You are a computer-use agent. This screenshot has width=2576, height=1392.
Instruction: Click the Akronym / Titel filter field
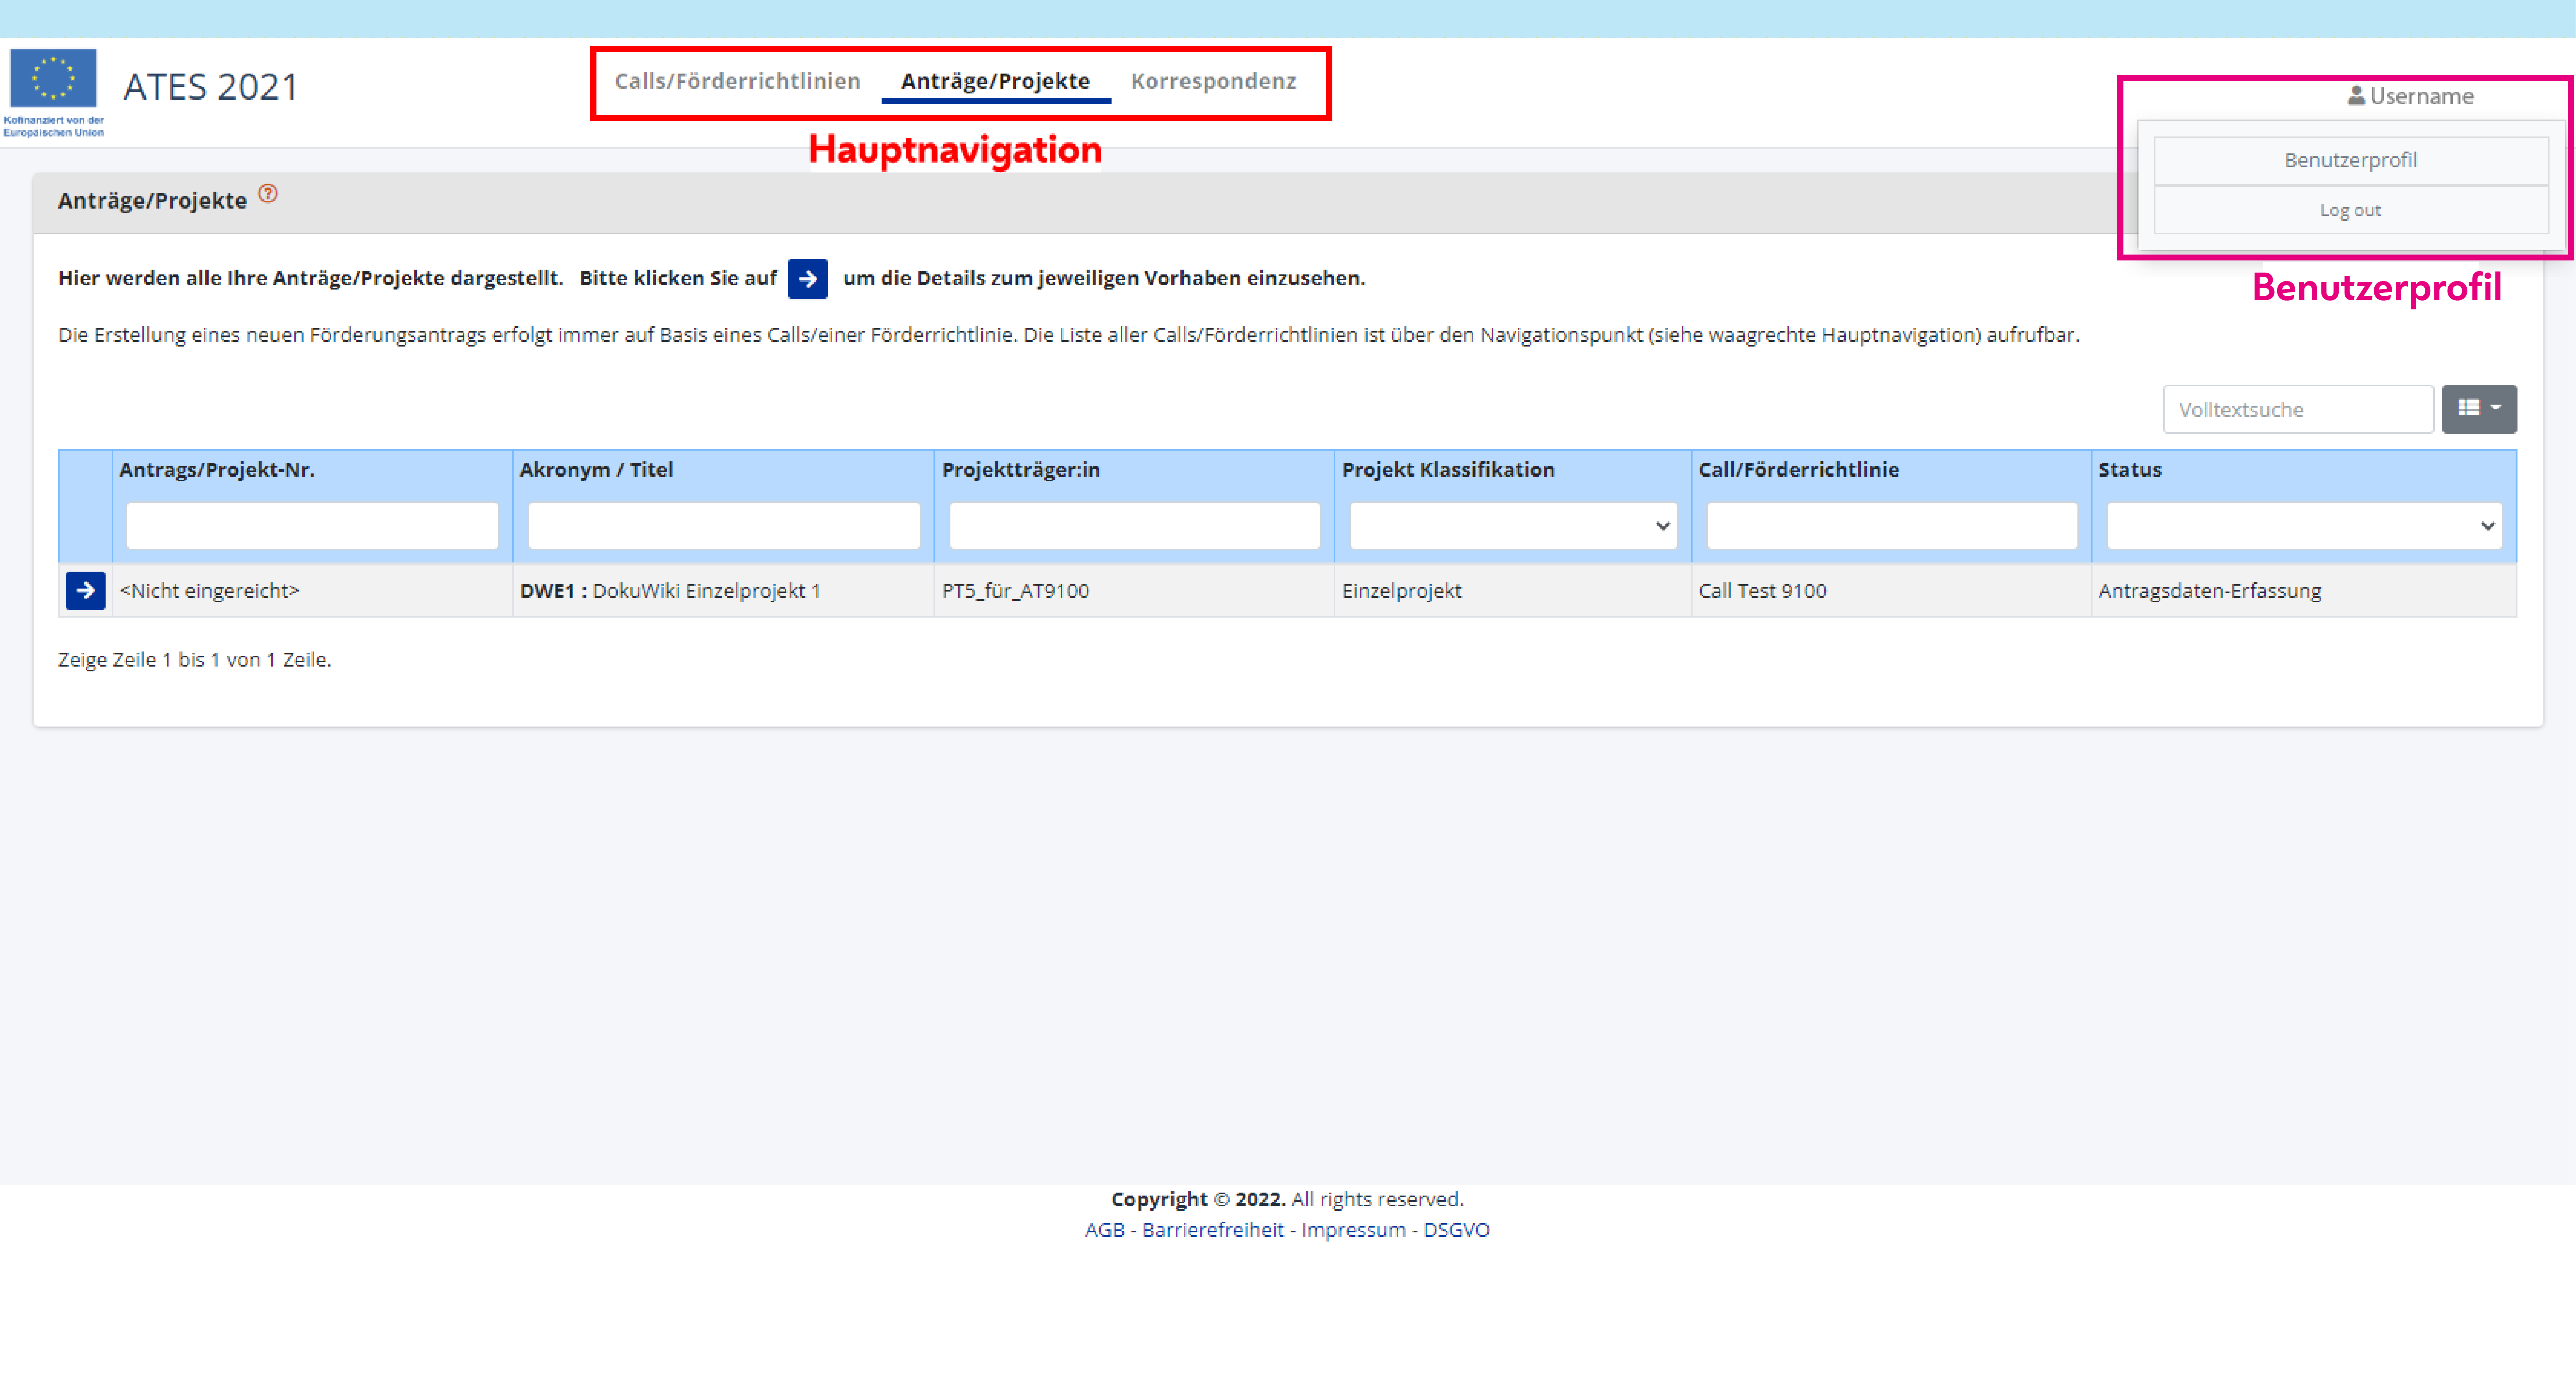pos(724,526)
